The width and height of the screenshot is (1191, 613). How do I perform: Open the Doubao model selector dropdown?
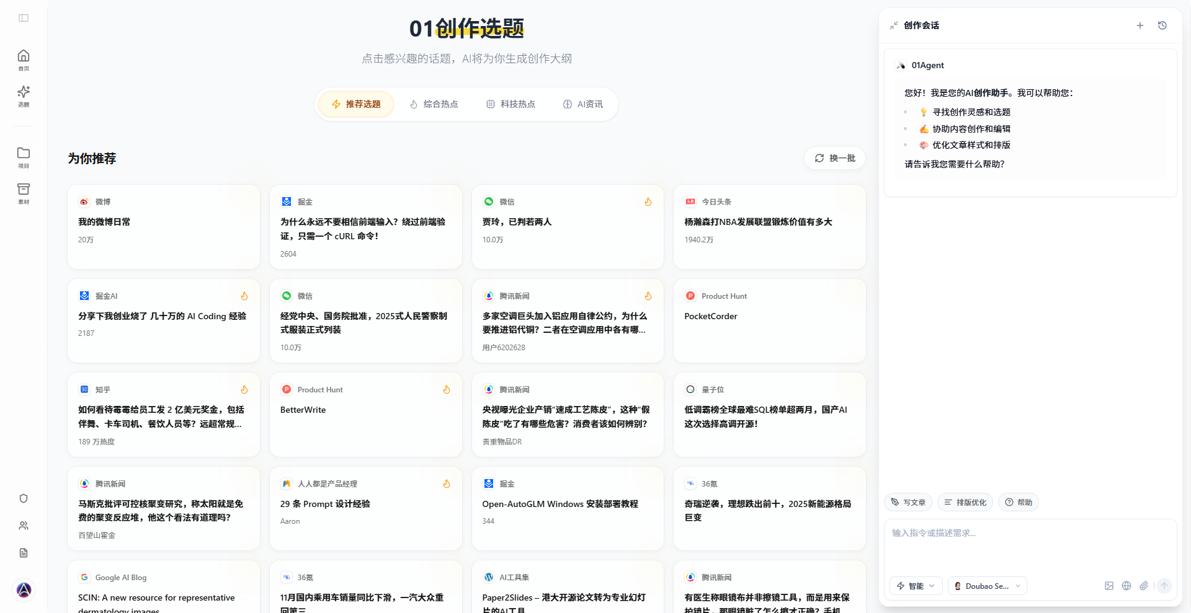[987, 586]
